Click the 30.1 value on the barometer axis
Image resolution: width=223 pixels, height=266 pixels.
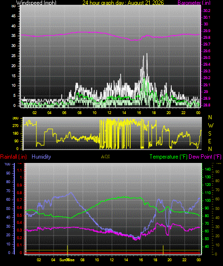(207, 17)
